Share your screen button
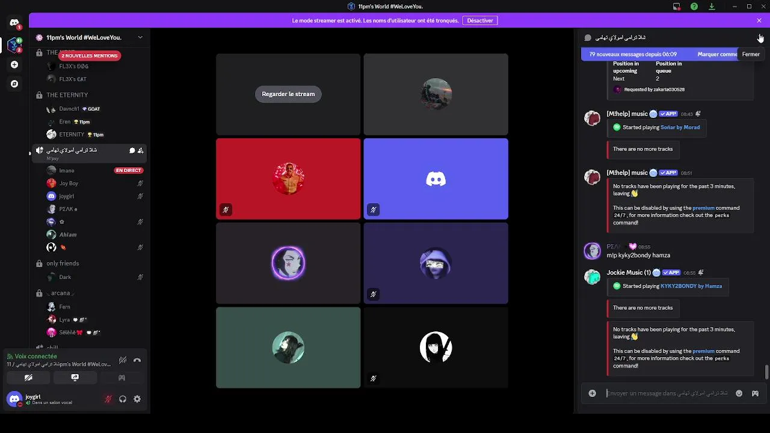The height and width of the screenshot is (433, 770). tap(75, 378)
